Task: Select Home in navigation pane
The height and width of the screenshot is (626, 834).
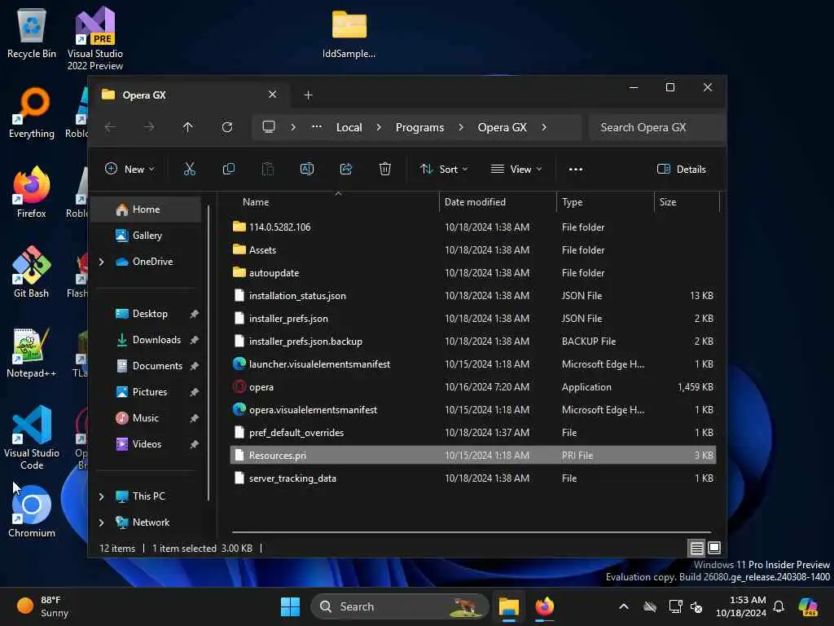Action: click(x=146, y=209)
